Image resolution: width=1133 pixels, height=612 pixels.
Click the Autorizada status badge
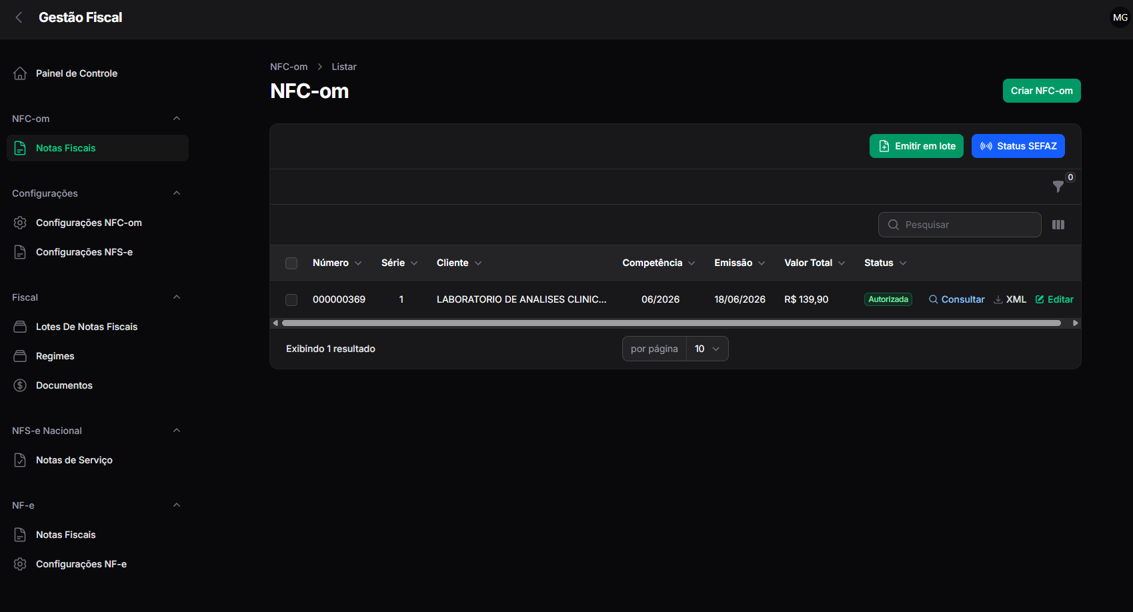pyautogui.click(x=888, y=299)
